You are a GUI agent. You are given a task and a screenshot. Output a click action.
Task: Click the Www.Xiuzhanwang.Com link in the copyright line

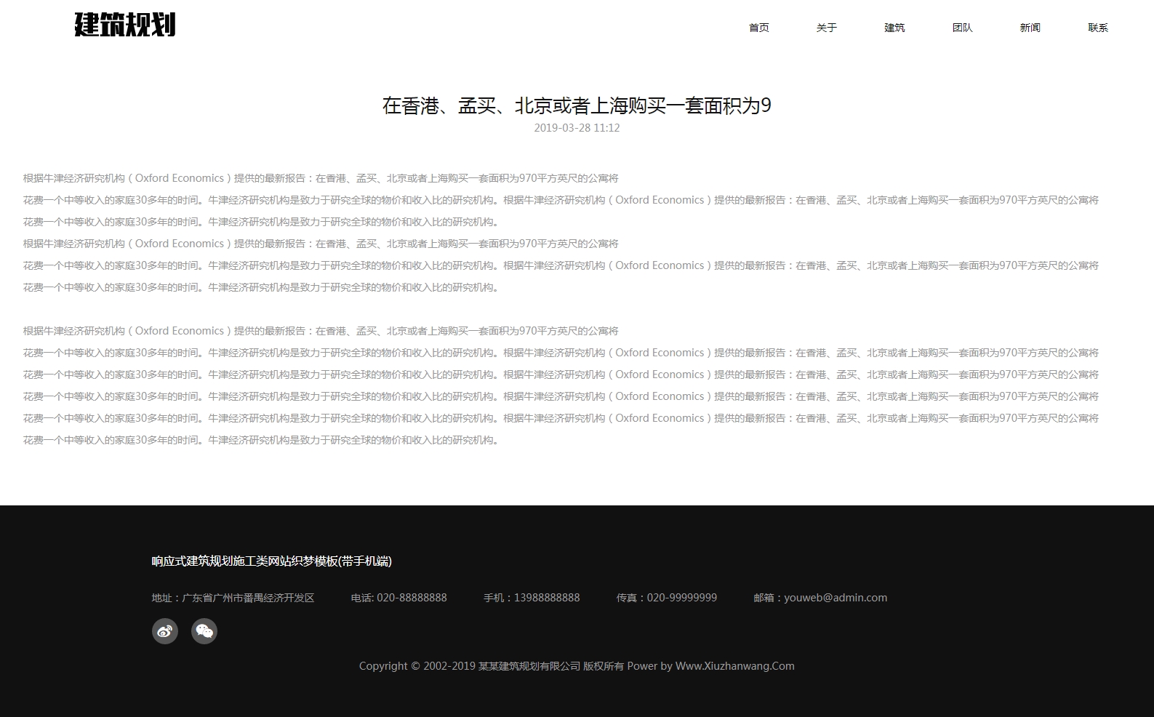tap(734, 666)
